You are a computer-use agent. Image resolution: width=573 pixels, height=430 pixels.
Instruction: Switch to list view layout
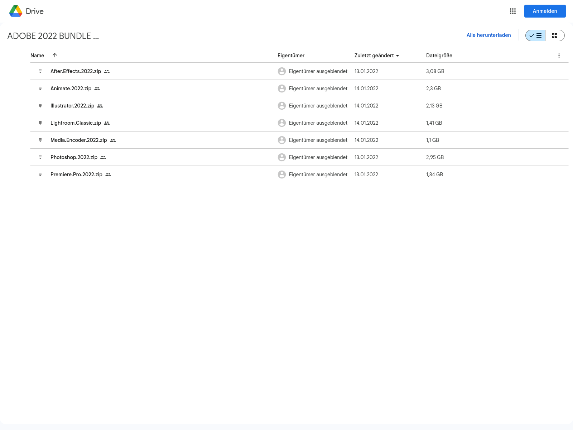click(535, 35)
